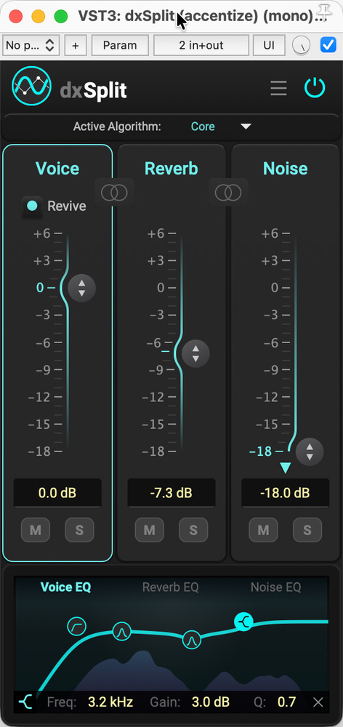Image resolution: width=343 pixels, height=727 pixels.
Task: Switch to the Noise EQ tab
Action: [276, 587]
